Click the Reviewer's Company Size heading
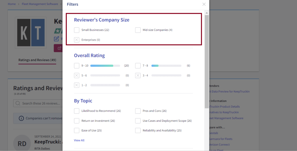The height and width of the screenshot is (151, 297). click(102, 20)
